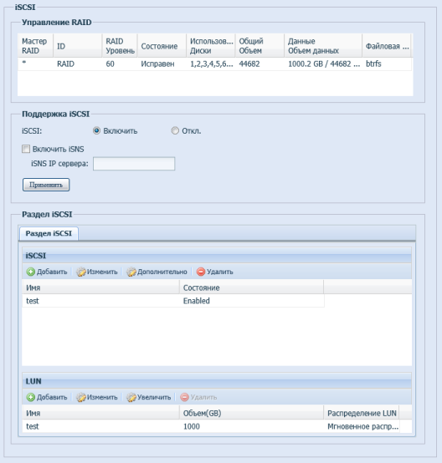Switch to the Раздел iSCSI tab
Screen dimensions: 442x463
point(49,233)
